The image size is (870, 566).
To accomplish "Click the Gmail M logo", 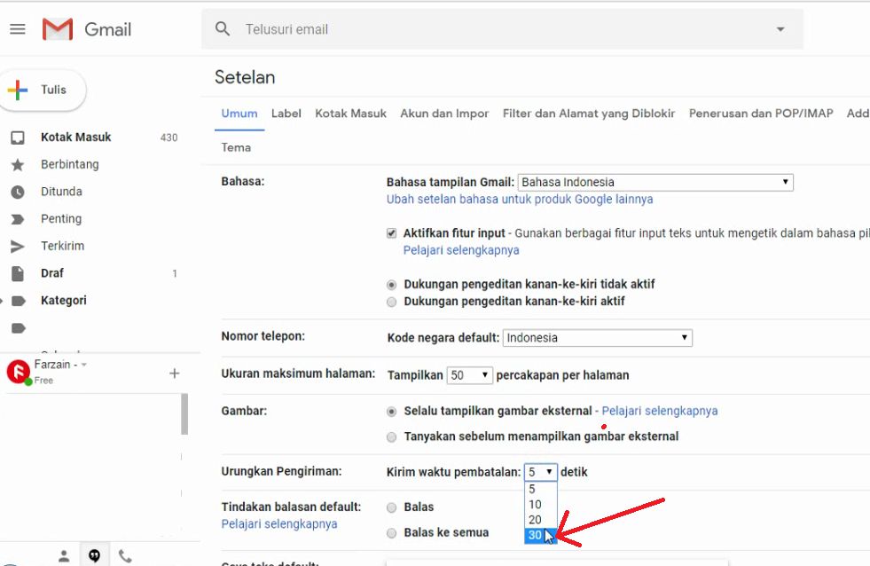I will pyautogui.click(x=58, y=29).
